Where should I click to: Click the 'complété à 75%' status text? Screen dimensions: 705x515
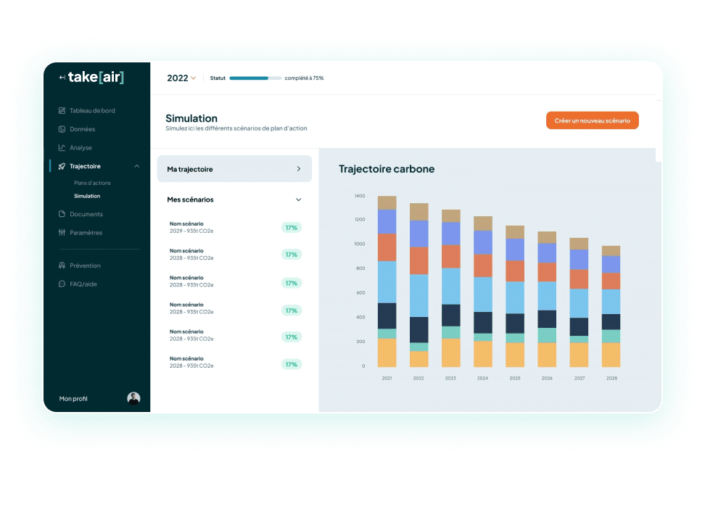[x=304, y=78]
